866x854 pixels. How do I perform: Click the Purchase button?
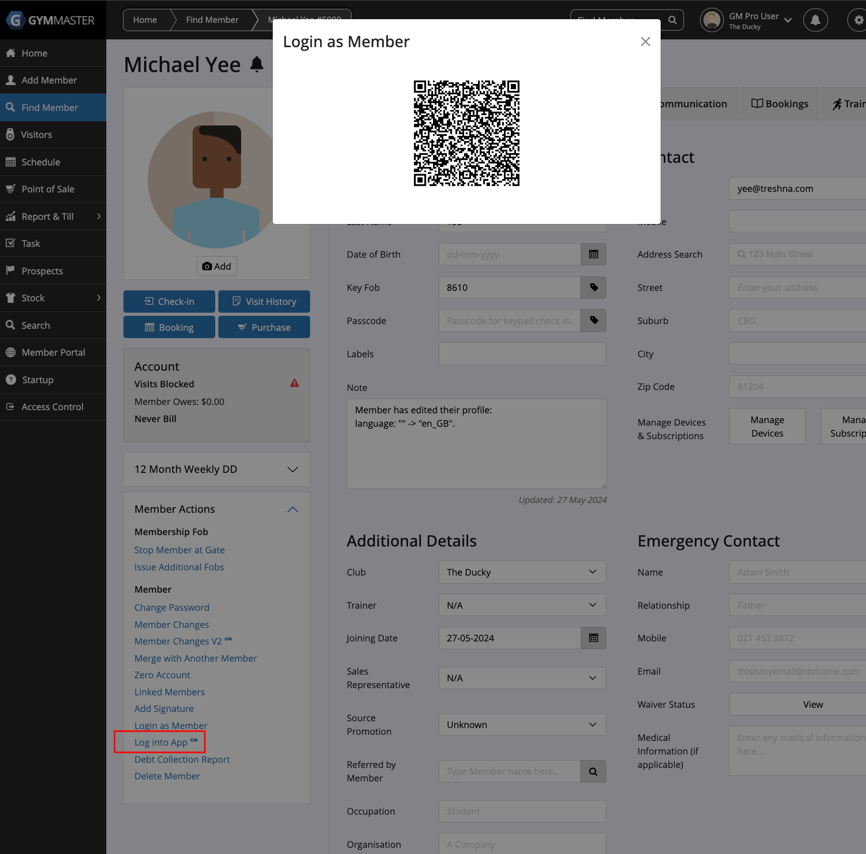(264, 327)
